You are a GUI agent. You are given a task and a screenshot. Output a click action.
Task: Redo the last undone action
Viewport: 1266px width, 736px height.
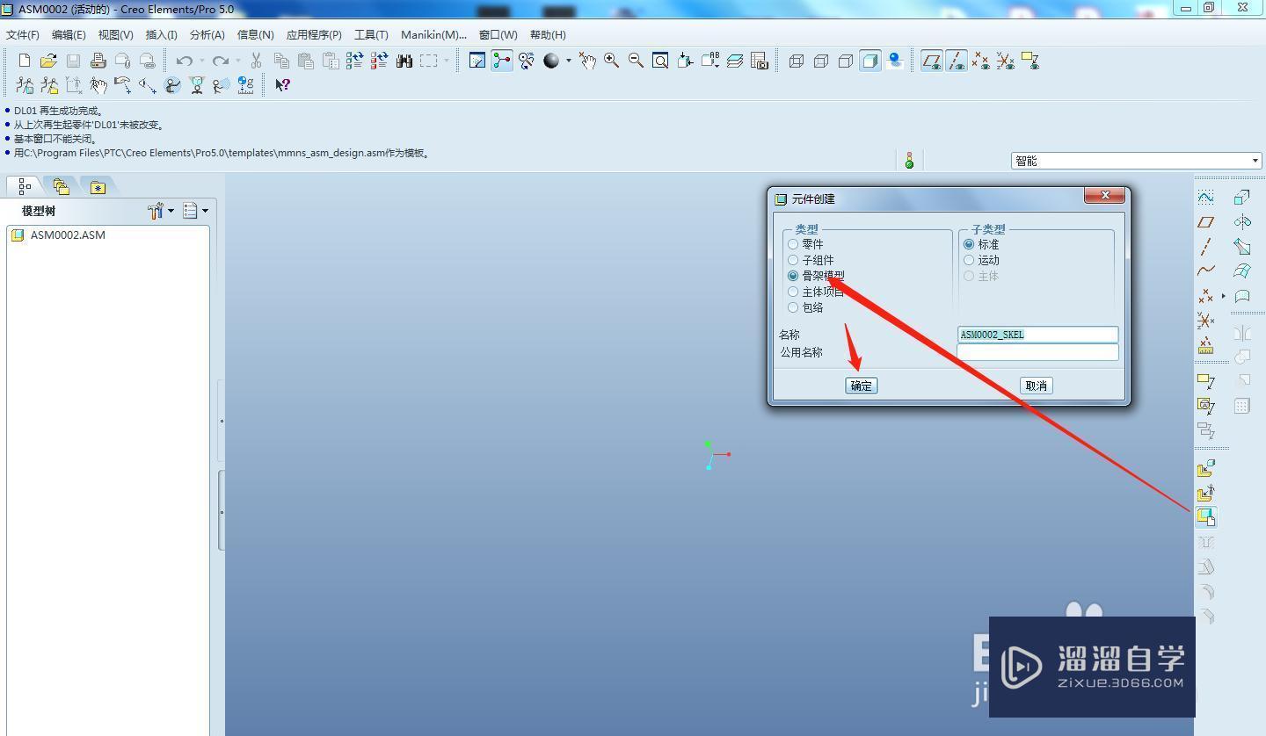pos(221,61)
